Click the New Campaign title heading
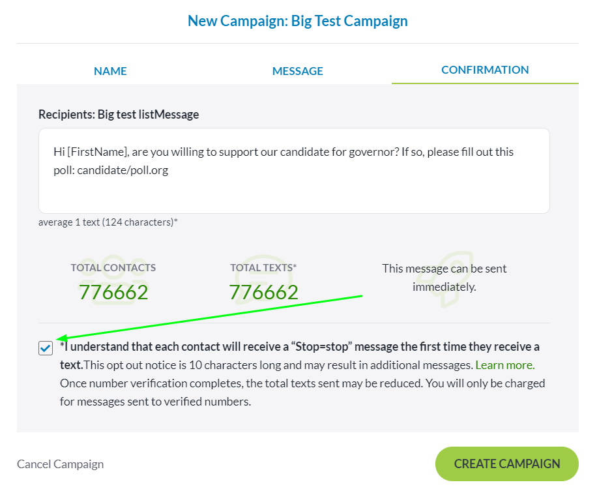597x489 pixels. tap(298, 21)
